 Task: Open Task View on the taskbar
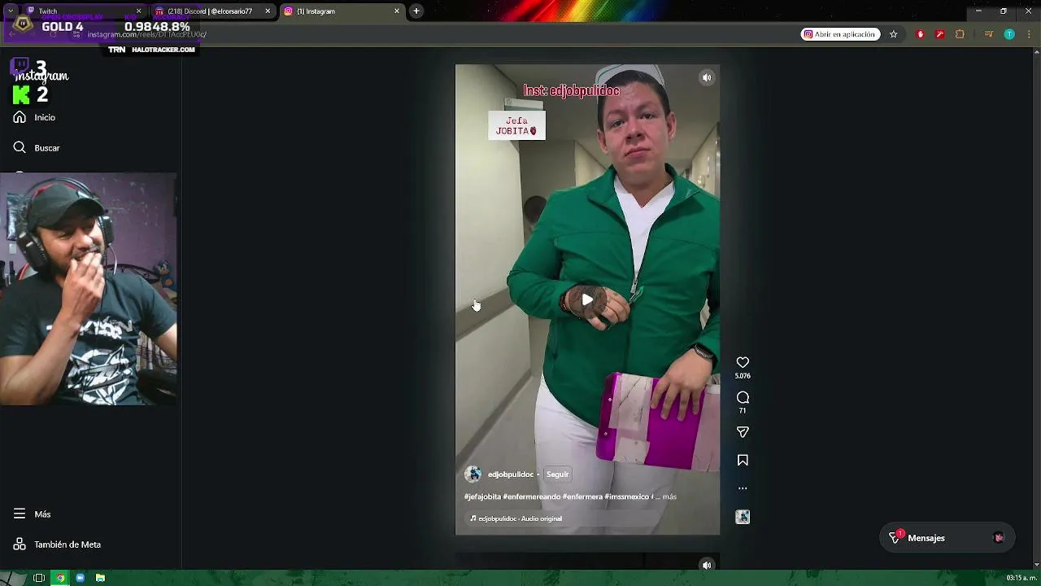tap(38, 578)
